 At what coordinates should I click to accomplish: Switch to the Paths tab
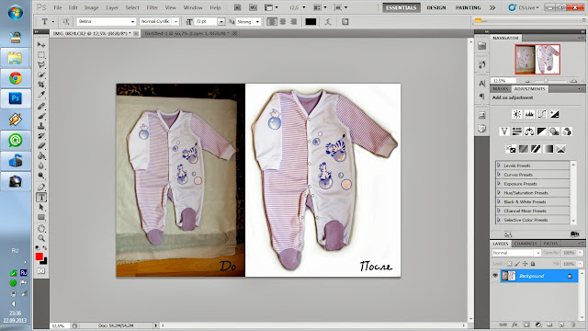click(550, 244)
